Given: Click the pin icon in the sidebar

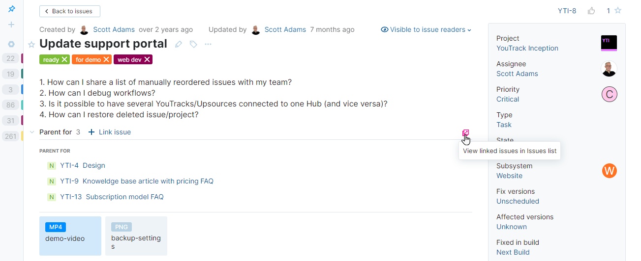Looking at the screenshot, I should click(12, 9).
